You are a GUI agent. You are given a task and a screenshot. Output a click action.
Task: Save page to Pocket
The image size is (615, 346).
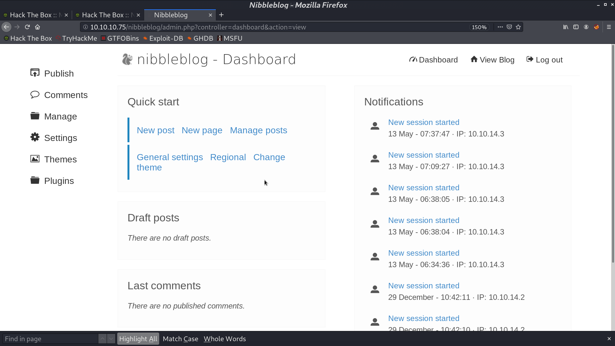tap(509, 27)
